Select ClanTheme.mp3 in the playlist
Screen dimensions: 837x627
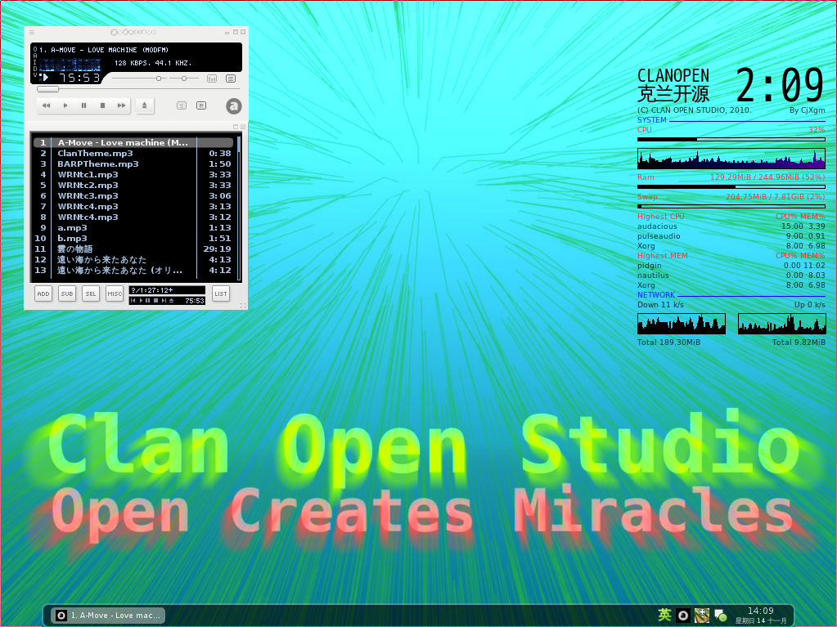click(133, 153)
